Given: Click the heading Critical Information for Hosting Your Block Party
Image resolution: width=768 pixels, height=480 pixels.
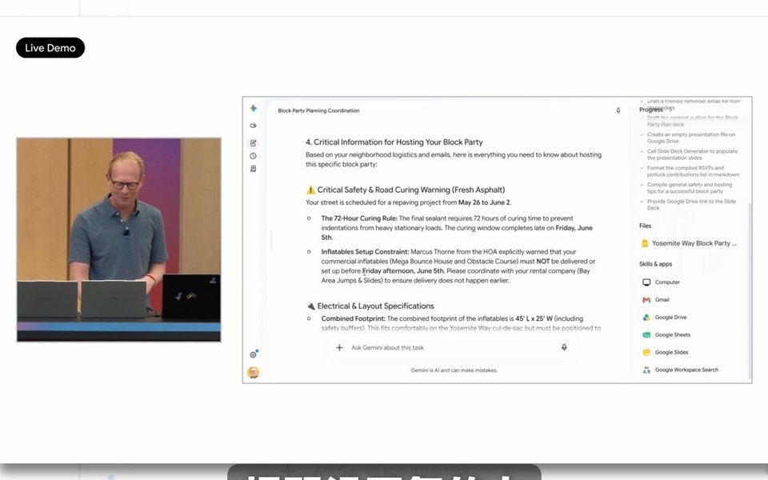Looking at the screenshot, I should pyautogui.click(x=394, y=142).
